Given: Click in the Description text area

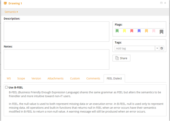Looking at the screenshot, I should [56, 32].
